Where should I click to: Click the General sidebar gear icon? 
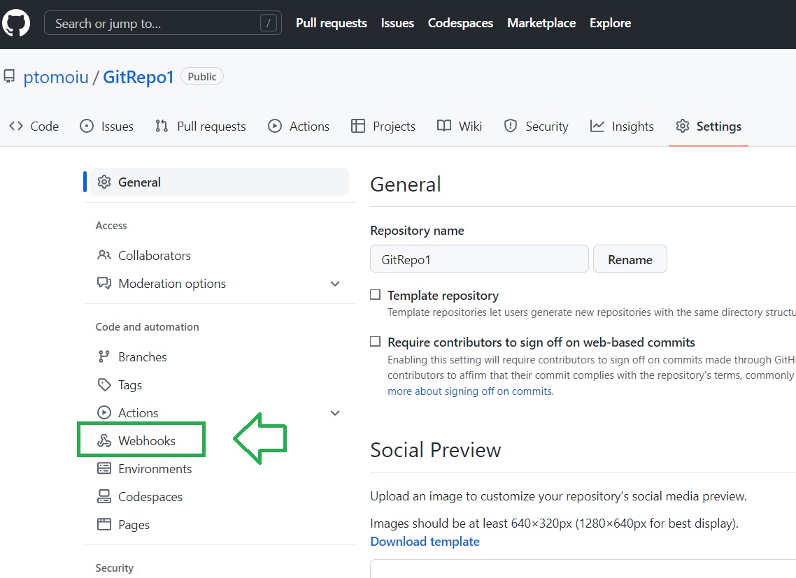pos(104,182)
